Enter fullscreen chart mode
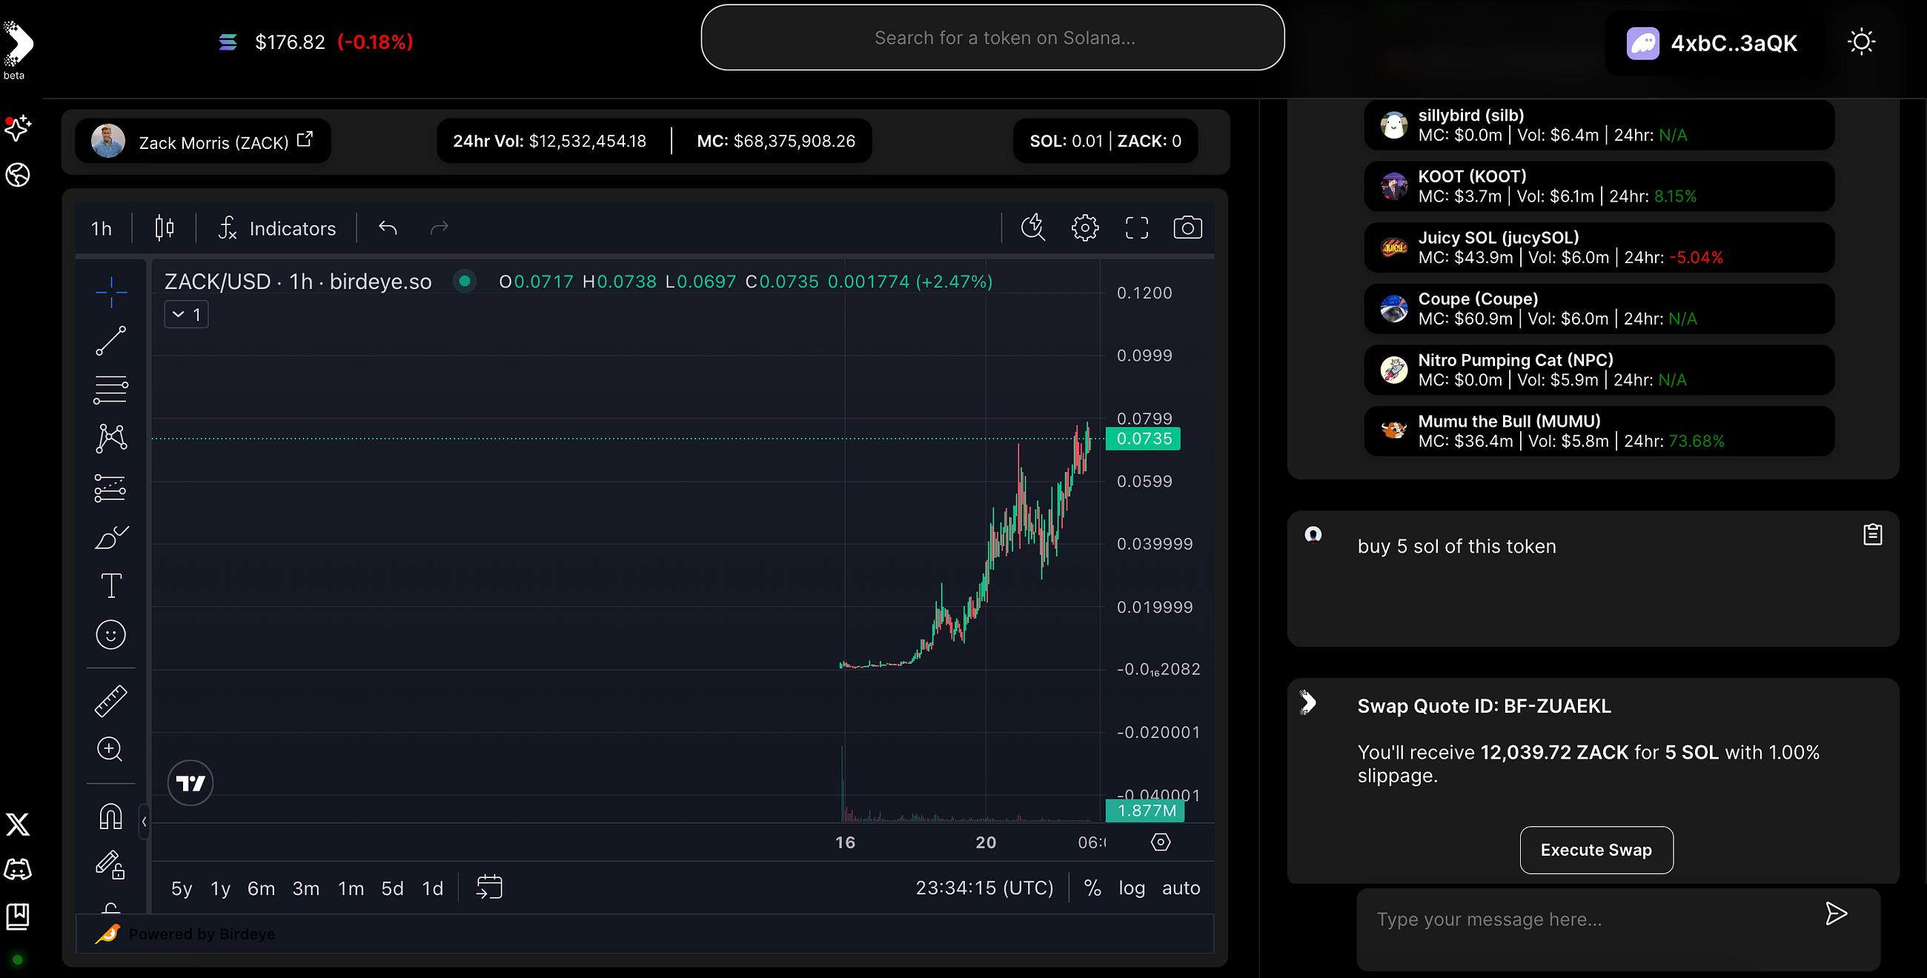Screen dimensions: 1927x978 pyautogui.click(x=1136, y=227)
